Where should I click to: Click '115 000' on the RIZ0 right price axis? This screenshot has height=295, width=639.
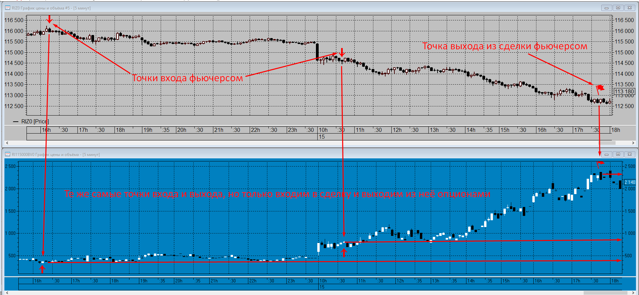[624, 52]
